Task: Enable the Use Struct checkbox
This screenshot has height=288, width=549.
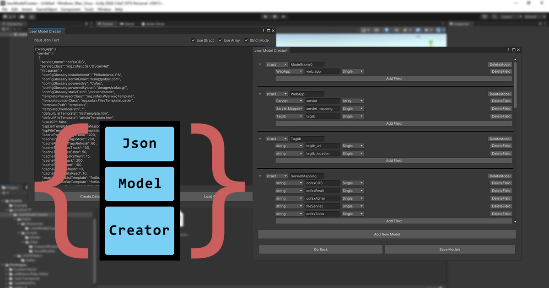Action: coord(194,40)
